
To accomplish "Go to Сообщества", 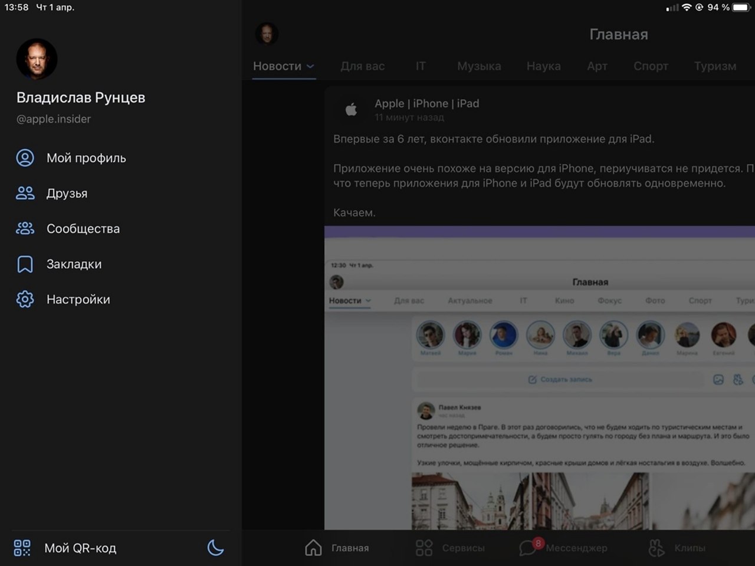I will click(83, 229).
